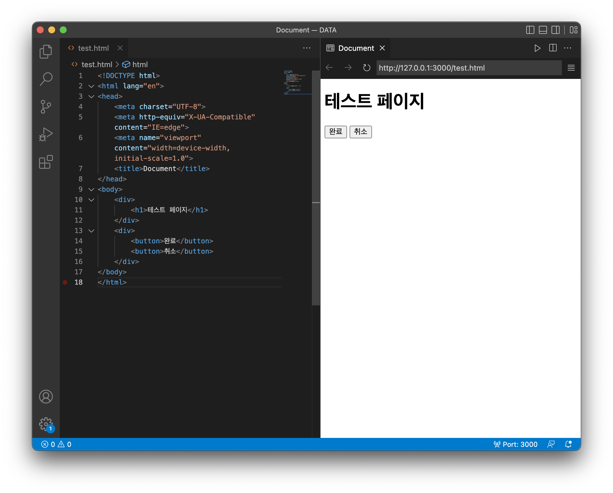Click the 취소 button in the preview

pyautogui.click(x=361, y=132)
